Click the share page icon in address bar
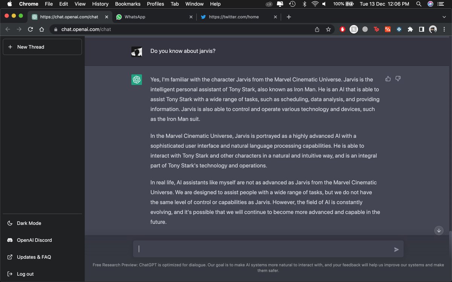The height and width of the screenshot is (282, 452). click(x=317, y=29)
